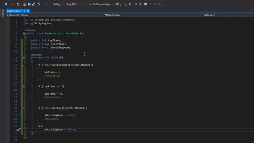Click the references CodeLens above Update()
Screen dimensions: 254x143
click(36, 55)
